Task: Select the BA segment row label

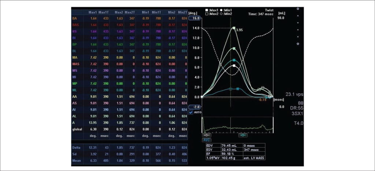Action: [x=75, y=18]
